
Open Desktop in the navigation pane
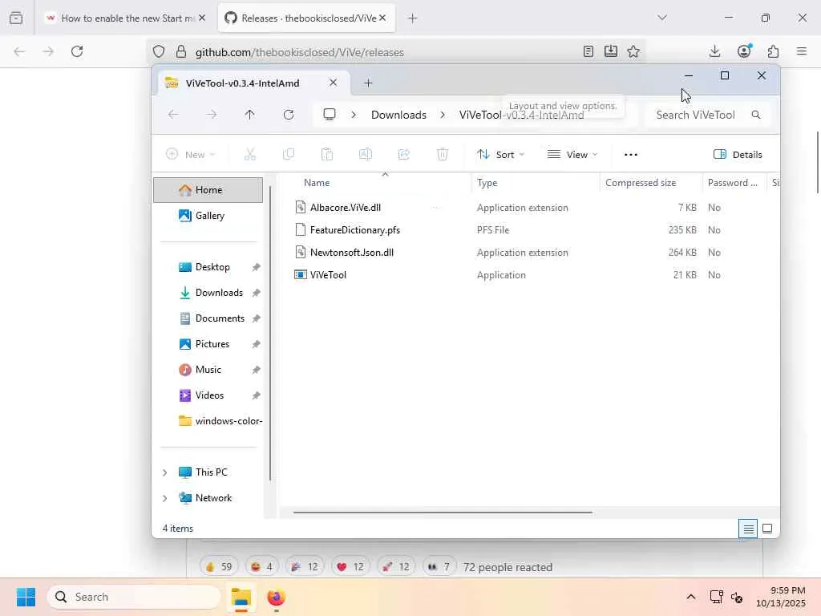point(208,267)
